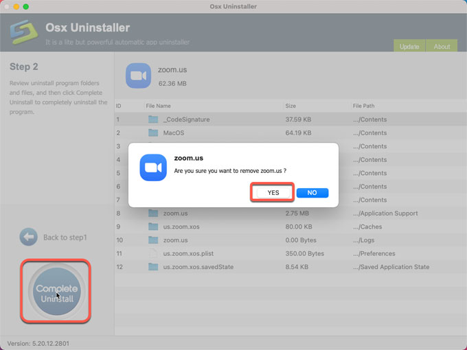The height and width of the screenshot is (350, 467).
Task: Select the us.zoom.xos.savedState file name
Action: click(x=198, y=267)
